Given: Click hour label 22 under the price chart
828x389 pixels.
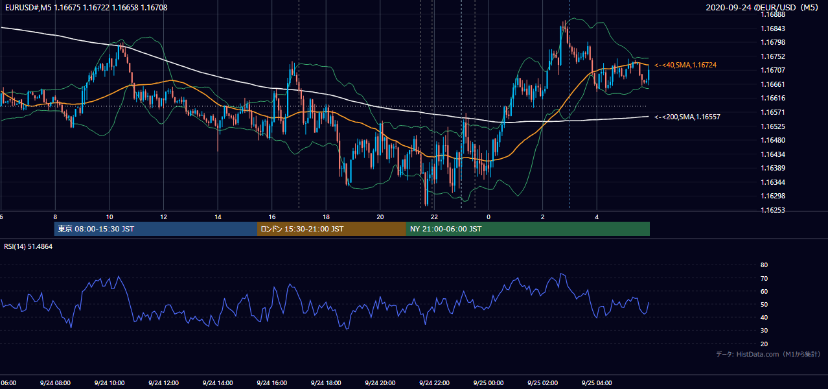Looking at the screenshot, I should coord(434,217).
